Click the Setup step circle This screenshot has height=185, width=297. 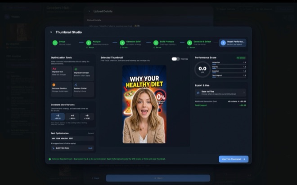(55, 43)
